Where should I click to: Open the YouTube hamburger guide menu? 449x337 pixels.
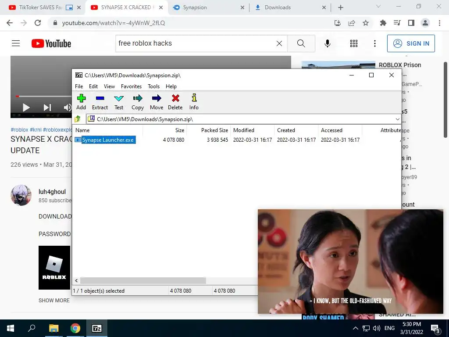(x=16, y=43)
